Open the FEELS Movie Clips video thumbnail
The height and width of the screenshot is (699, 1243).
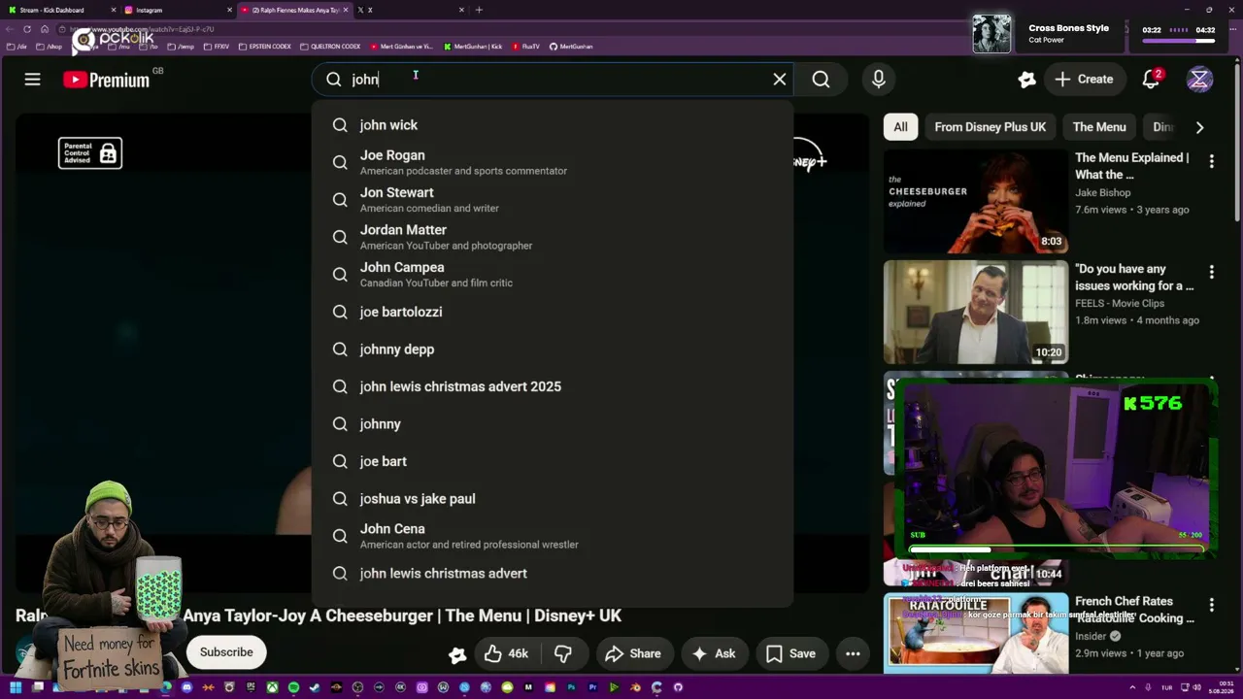coord(976,313)
